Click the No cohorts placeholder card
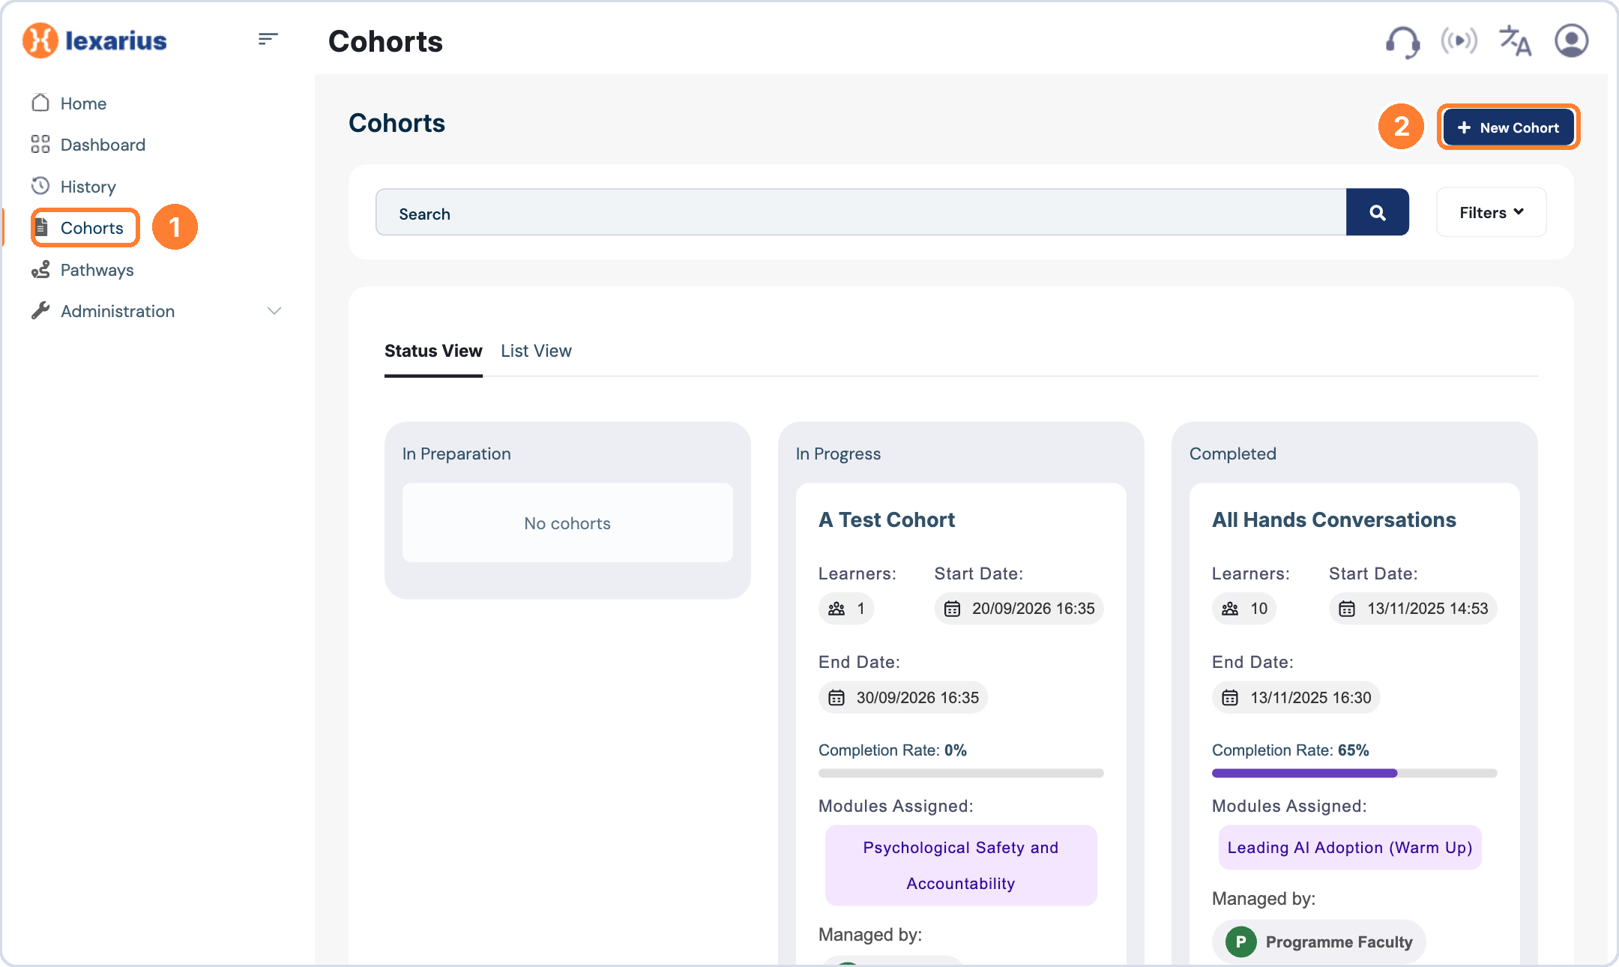Screen dimensions: 1619x967 [x=567, y=522]
